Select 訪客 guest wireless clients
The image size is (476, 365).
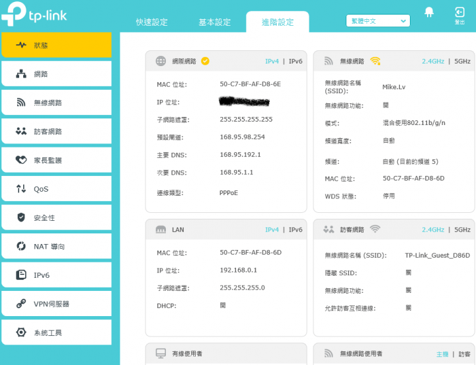[x=464, y=354]
